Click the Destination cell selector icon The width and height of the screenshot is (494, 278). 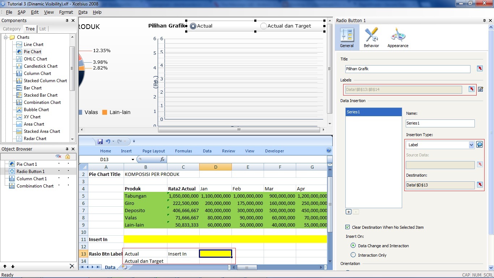pyautogui.click(x=480, y=185)
